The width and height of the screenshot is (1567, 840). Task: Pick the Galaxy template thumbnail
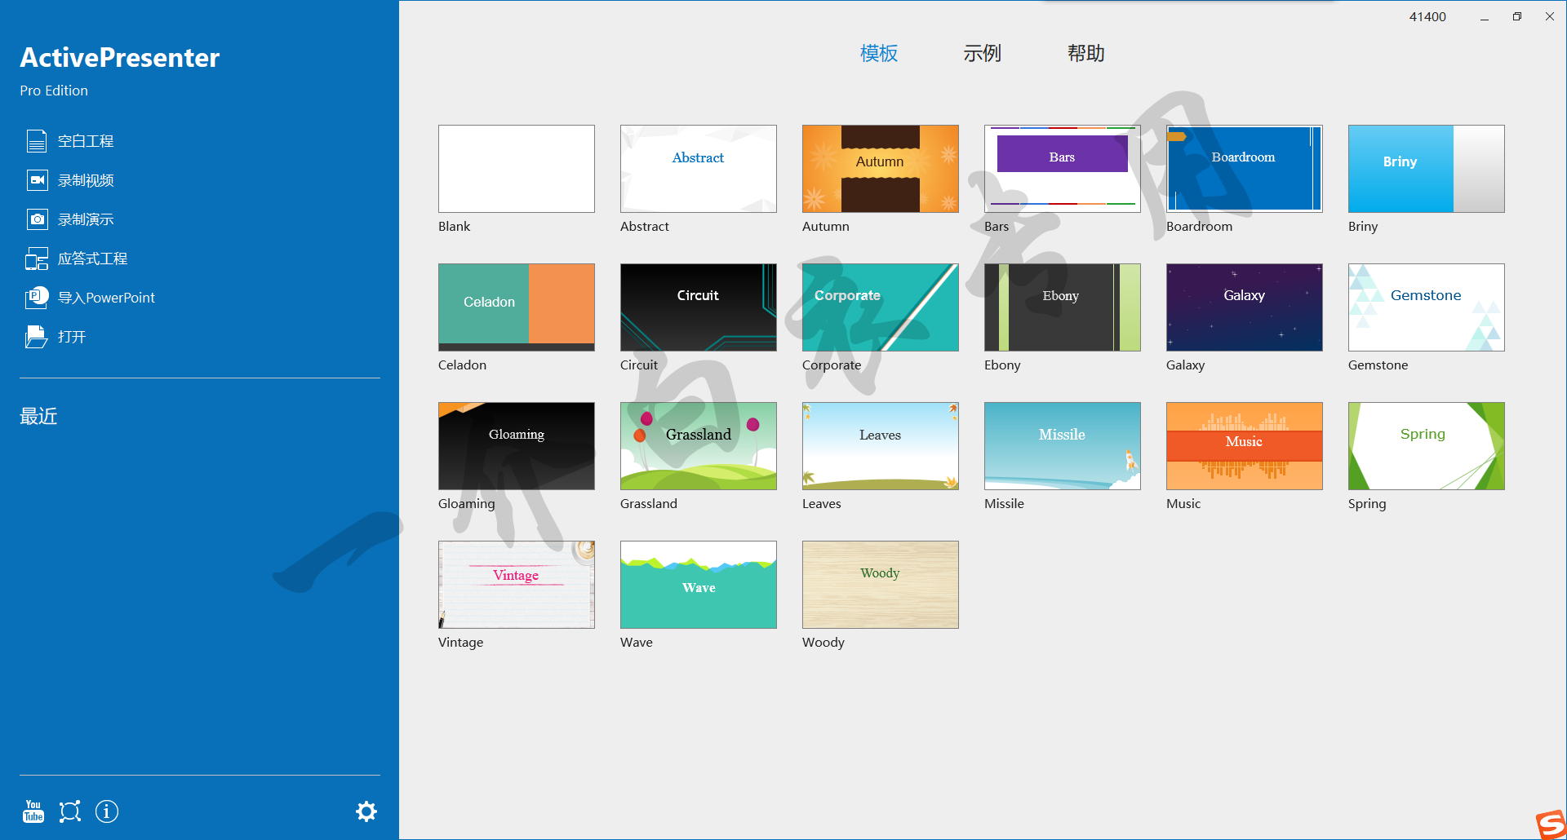[x=1245, y=307]
